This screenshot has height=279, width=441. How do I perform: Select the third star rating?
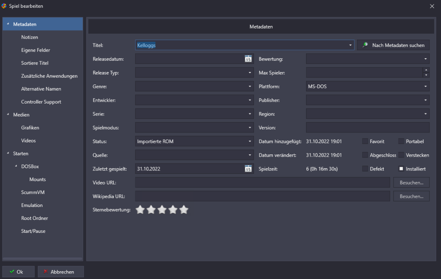pyautogui.click(x=162, y=210)
